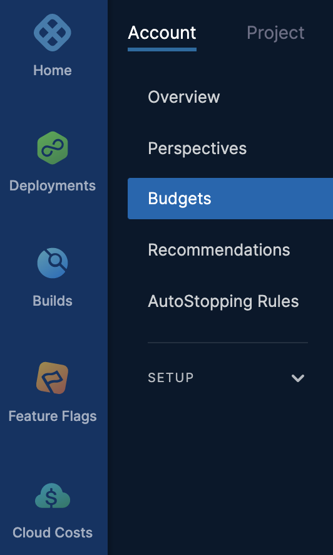Switch to the Project tab
Screen dimensions: 333x555
tap(275, 33)
